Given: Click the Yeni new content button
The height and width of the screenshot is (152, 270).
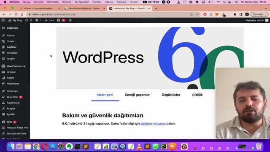Looking at the screenshot, I should coord(49,20).
